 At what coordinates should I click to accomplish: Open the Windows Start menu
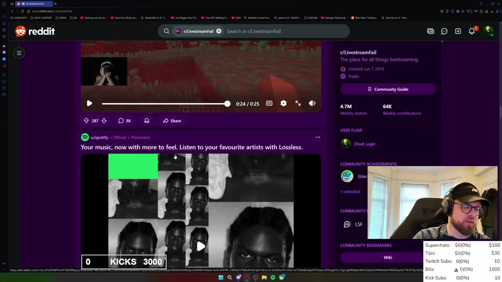click(x=221, y=277)
